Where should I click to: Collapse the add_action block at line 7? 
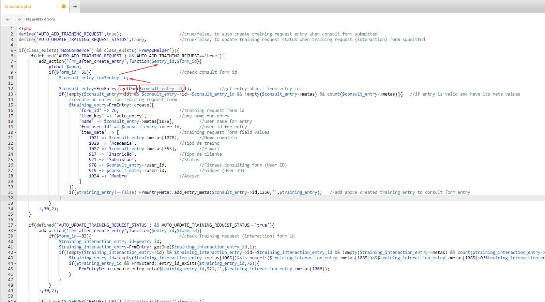click(x=16, y=61)
